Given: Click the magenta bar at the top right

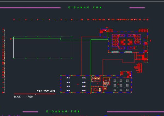Looking at the screenshot, I should coord(137,8).
